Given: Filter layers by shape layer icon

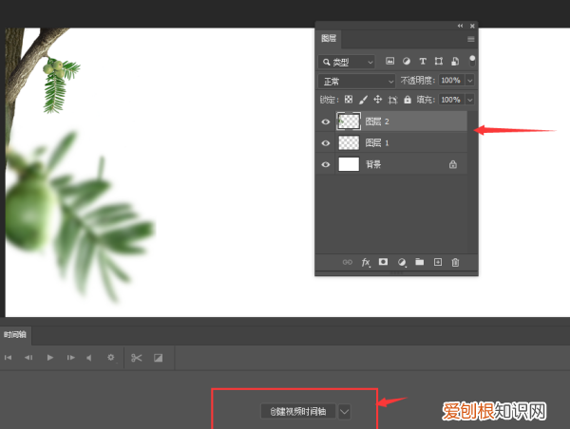Looking at the screenshot, I should coord(439,62).
